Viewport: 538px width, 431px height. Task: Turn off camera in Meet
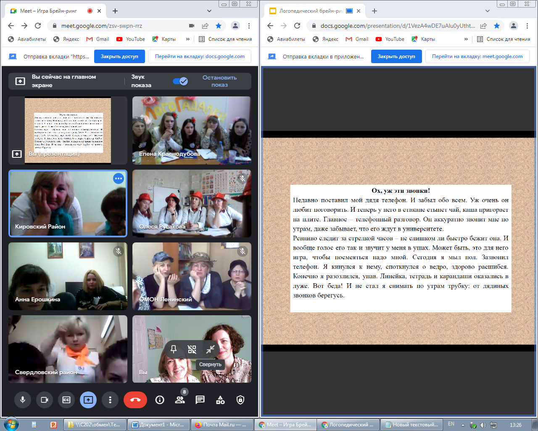click(45, 400)
